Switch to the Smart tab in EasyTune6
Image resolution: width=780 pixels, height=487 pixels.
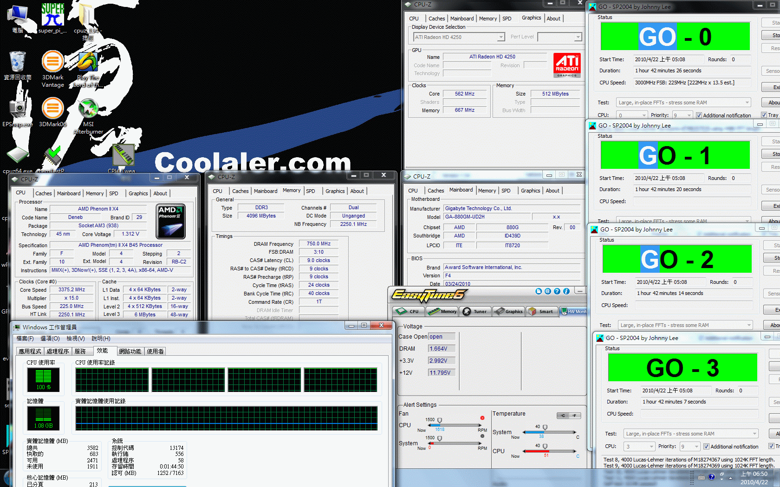pyautogui.click(x=541, y=311)
